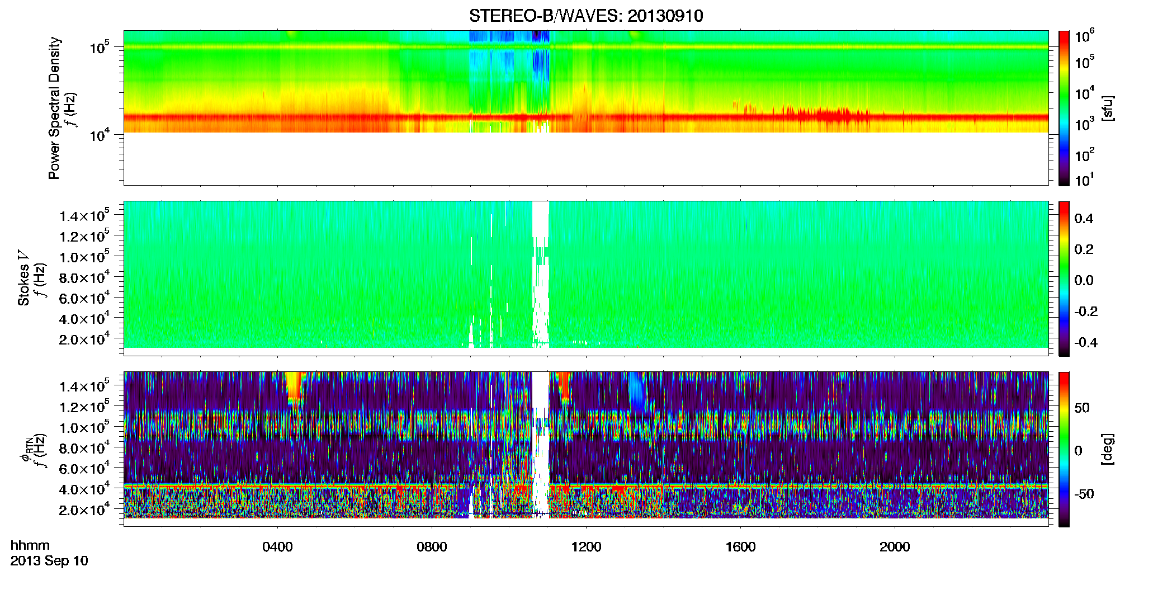This screenshot has height=604, width=1172.
Task: Click the -50 tick on the degrees color bar
Action: tap(1084, 494)
